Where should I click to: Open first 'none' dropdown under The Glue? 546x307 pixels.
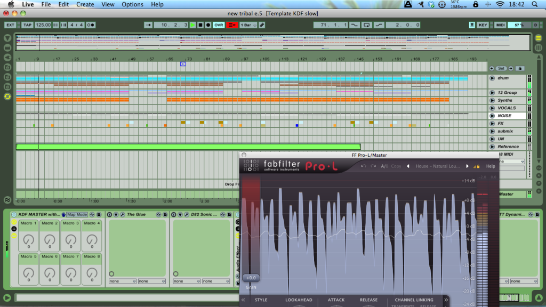[x=122, y=281]
